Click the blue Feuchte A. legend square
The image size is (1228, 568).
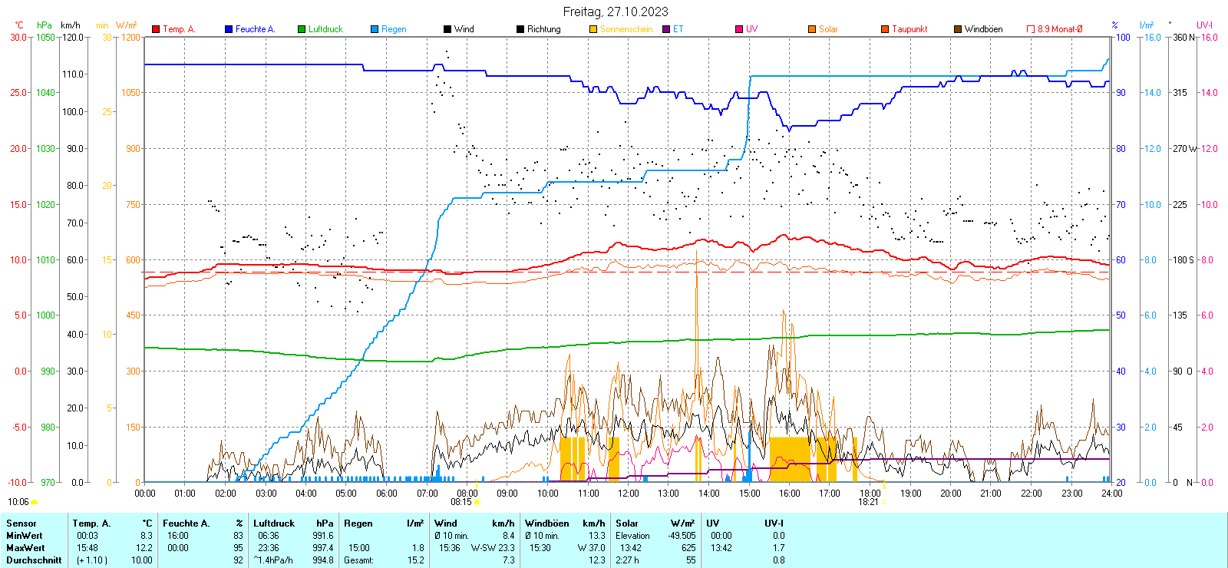click(x=229, y=29)
